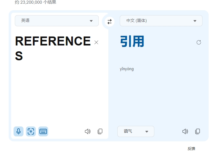Screen dimensions: 217x154
Task: Open image capture translation
Action: pos(31,131)
